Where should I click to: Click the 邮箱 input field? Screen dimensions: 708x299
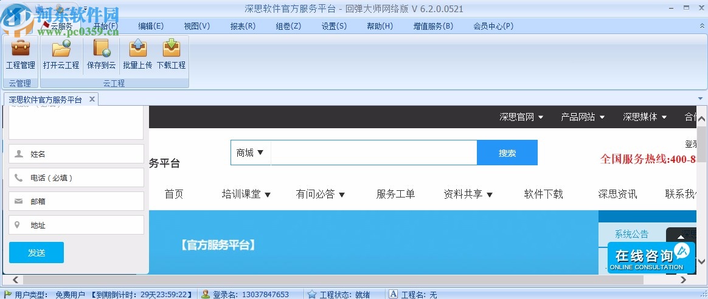[x=76, y=201]
